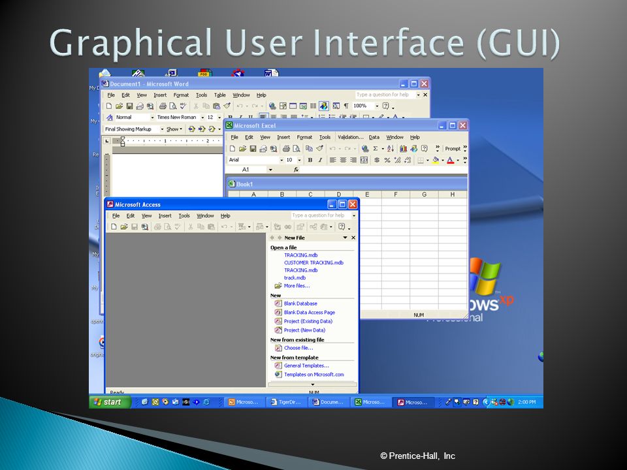Click Insert Hyperlink globe icon in Word
The width and height of the screenshot is (627, 470).
tap(272, 106)
